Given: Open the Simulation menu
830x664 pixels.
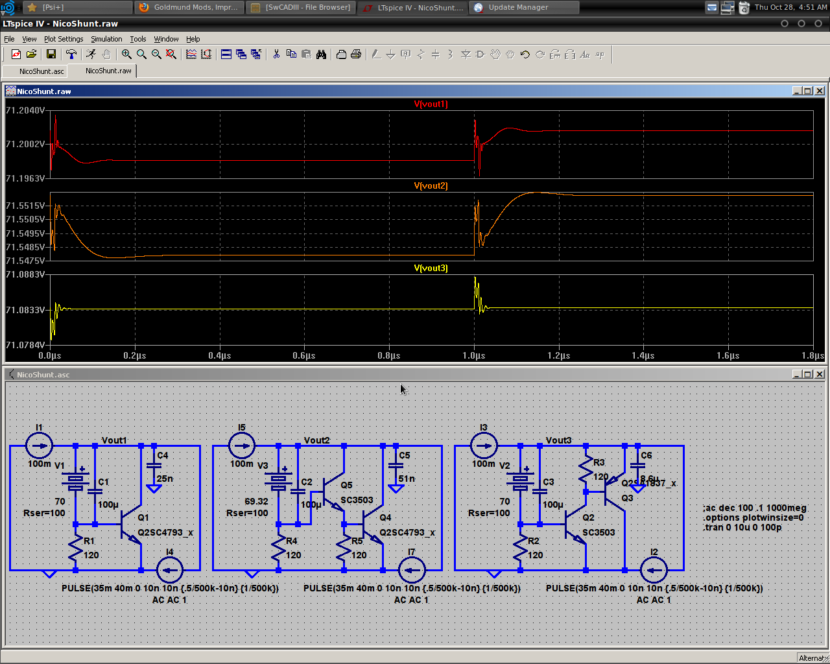Looking at the screenshot, I should pyautogui.click(x=106, y=39).
